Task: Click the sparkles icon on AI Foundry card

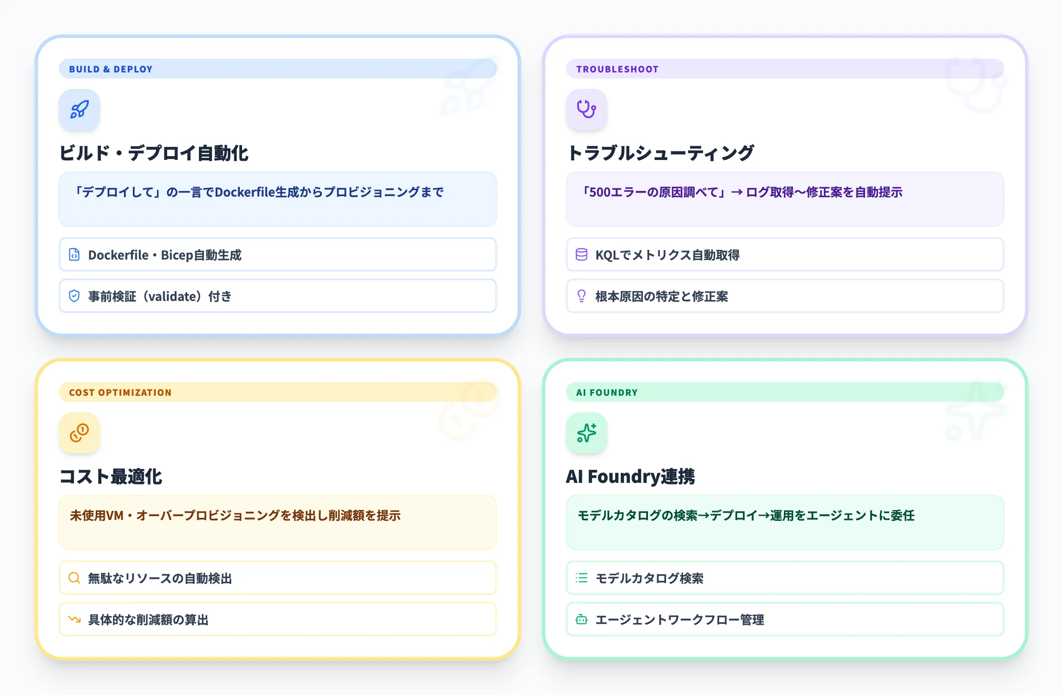Action: point(586,432)
